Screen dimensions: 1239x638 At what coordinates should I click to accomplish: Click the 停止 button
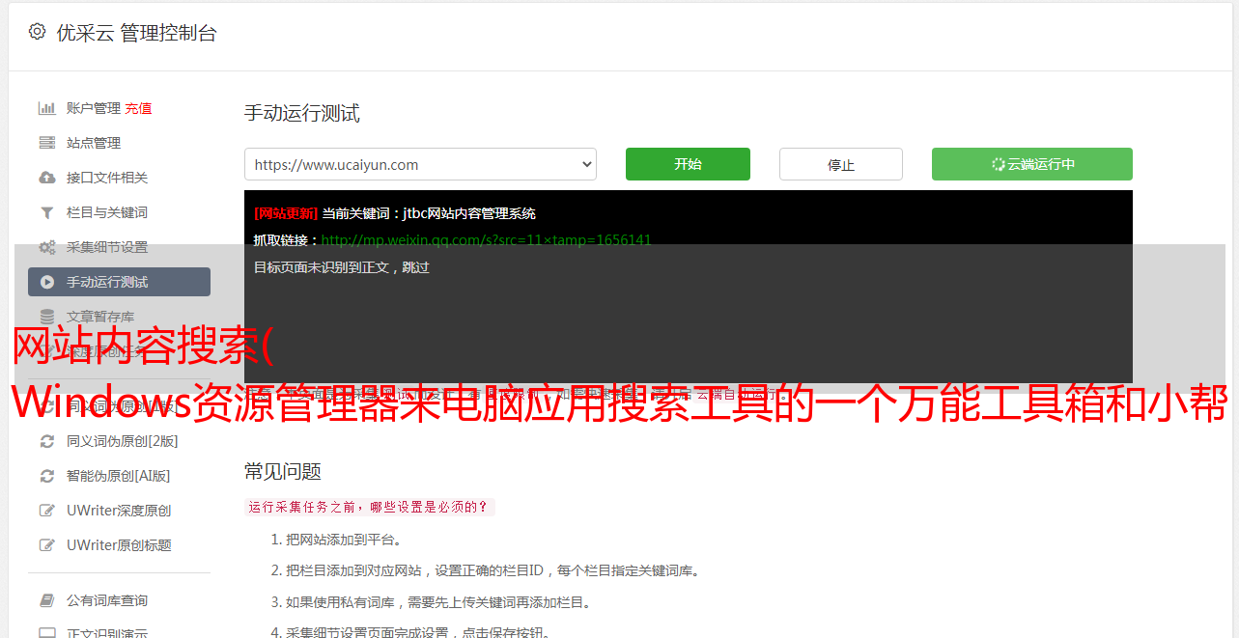click(x=841, y=164)
